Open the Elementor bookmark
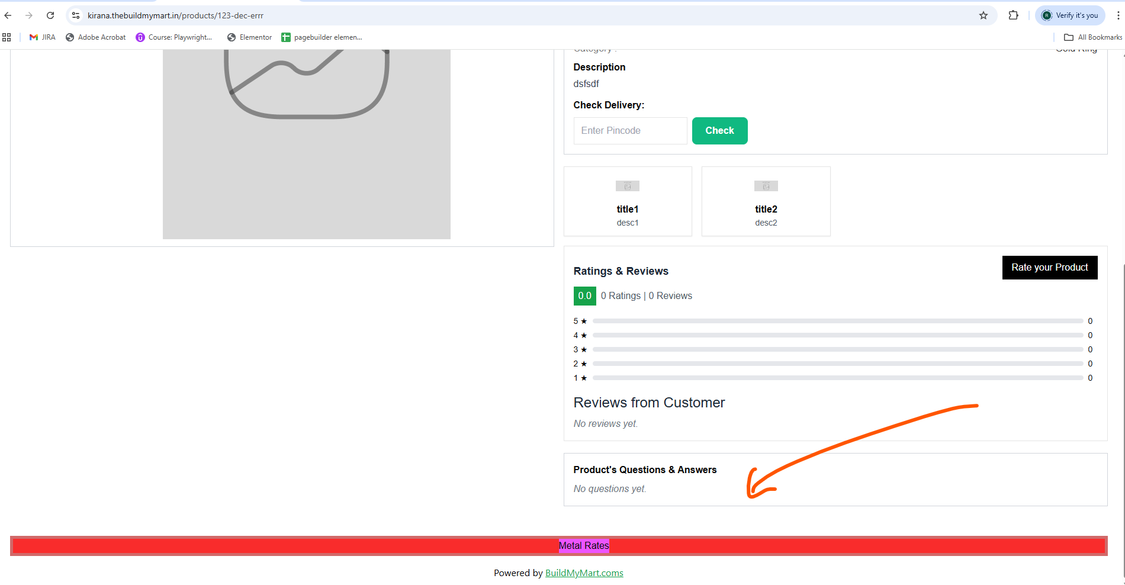The width and height of the screenshot is (1125, 585). (x=249, y=37)
